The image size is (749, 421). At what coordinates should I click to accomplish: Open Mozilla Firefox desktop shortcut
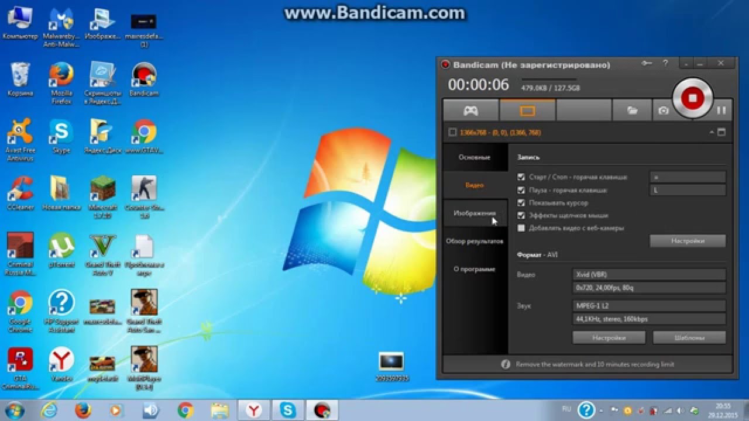[61, 84]
